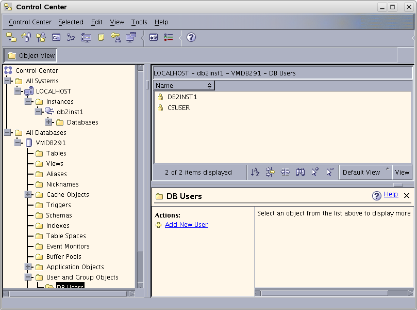Launch the Replication Center from toolbar
Viewport: 417px width, 310px height.
(26, 37)
